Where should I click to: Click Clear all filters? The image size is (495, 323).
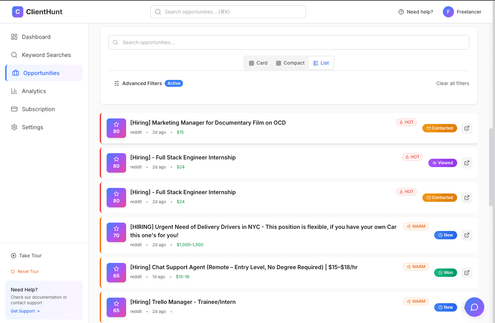pos(453,83)
